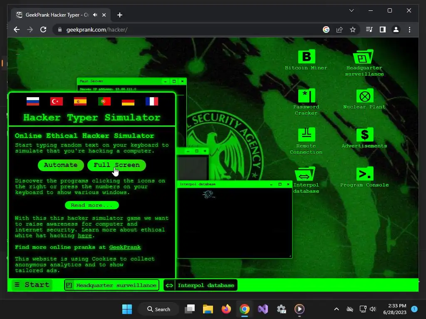Click the Read more button
Screen dimensions: 426x319
pos(92,205)
